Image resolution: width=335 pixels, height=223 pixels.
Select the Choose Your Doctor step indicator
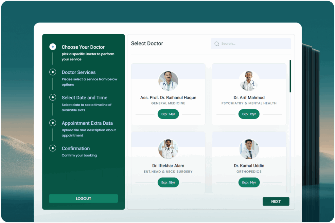(53, 47)
